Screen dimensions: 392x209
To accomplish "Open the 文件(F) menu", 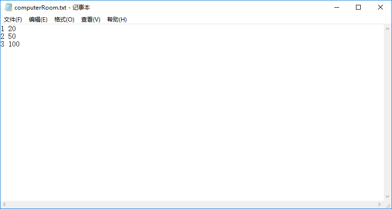I will (x=13, y=20).
